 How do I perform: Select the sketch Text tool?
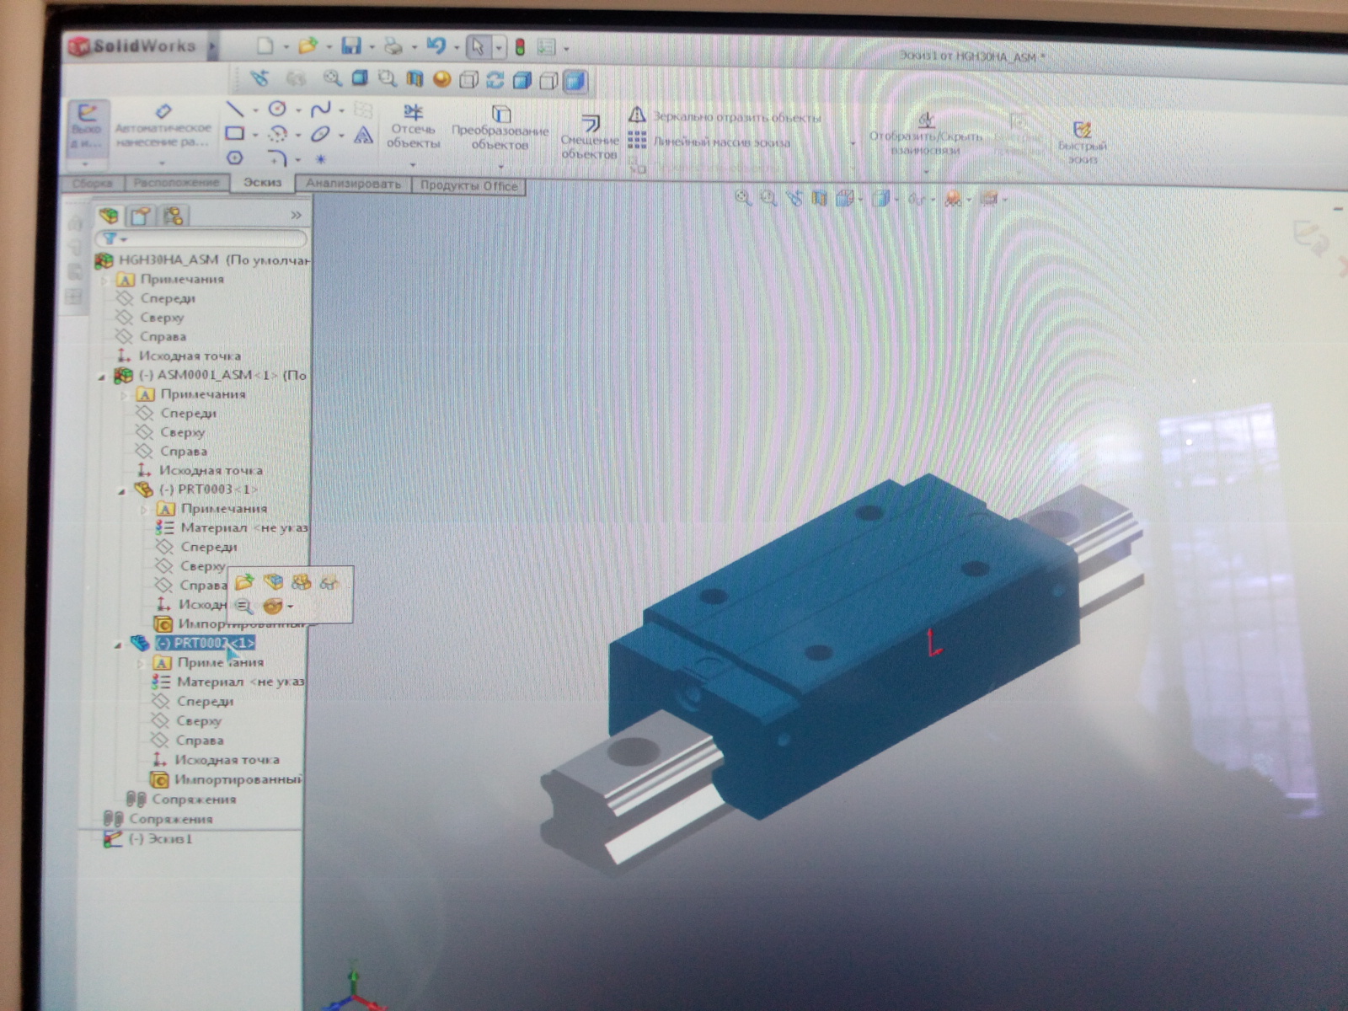[363, 135]
